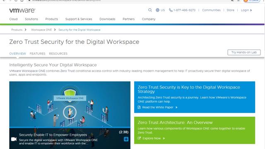Click the Securely Enable IT to Empower Employees title
The image size is (265, 149).
53,135
